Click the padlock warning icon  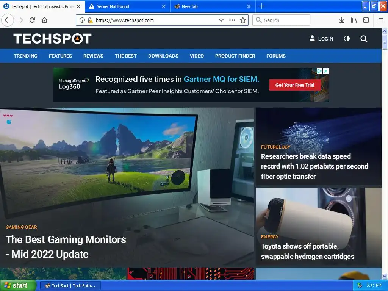click(90, 20)
